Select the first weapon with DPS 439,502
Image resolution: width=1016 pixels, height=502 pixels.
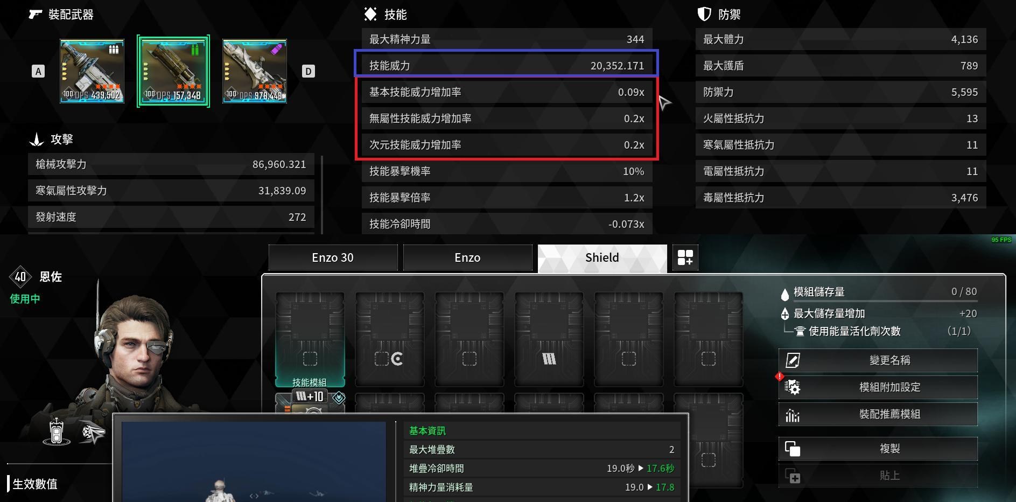click(92, 71)
